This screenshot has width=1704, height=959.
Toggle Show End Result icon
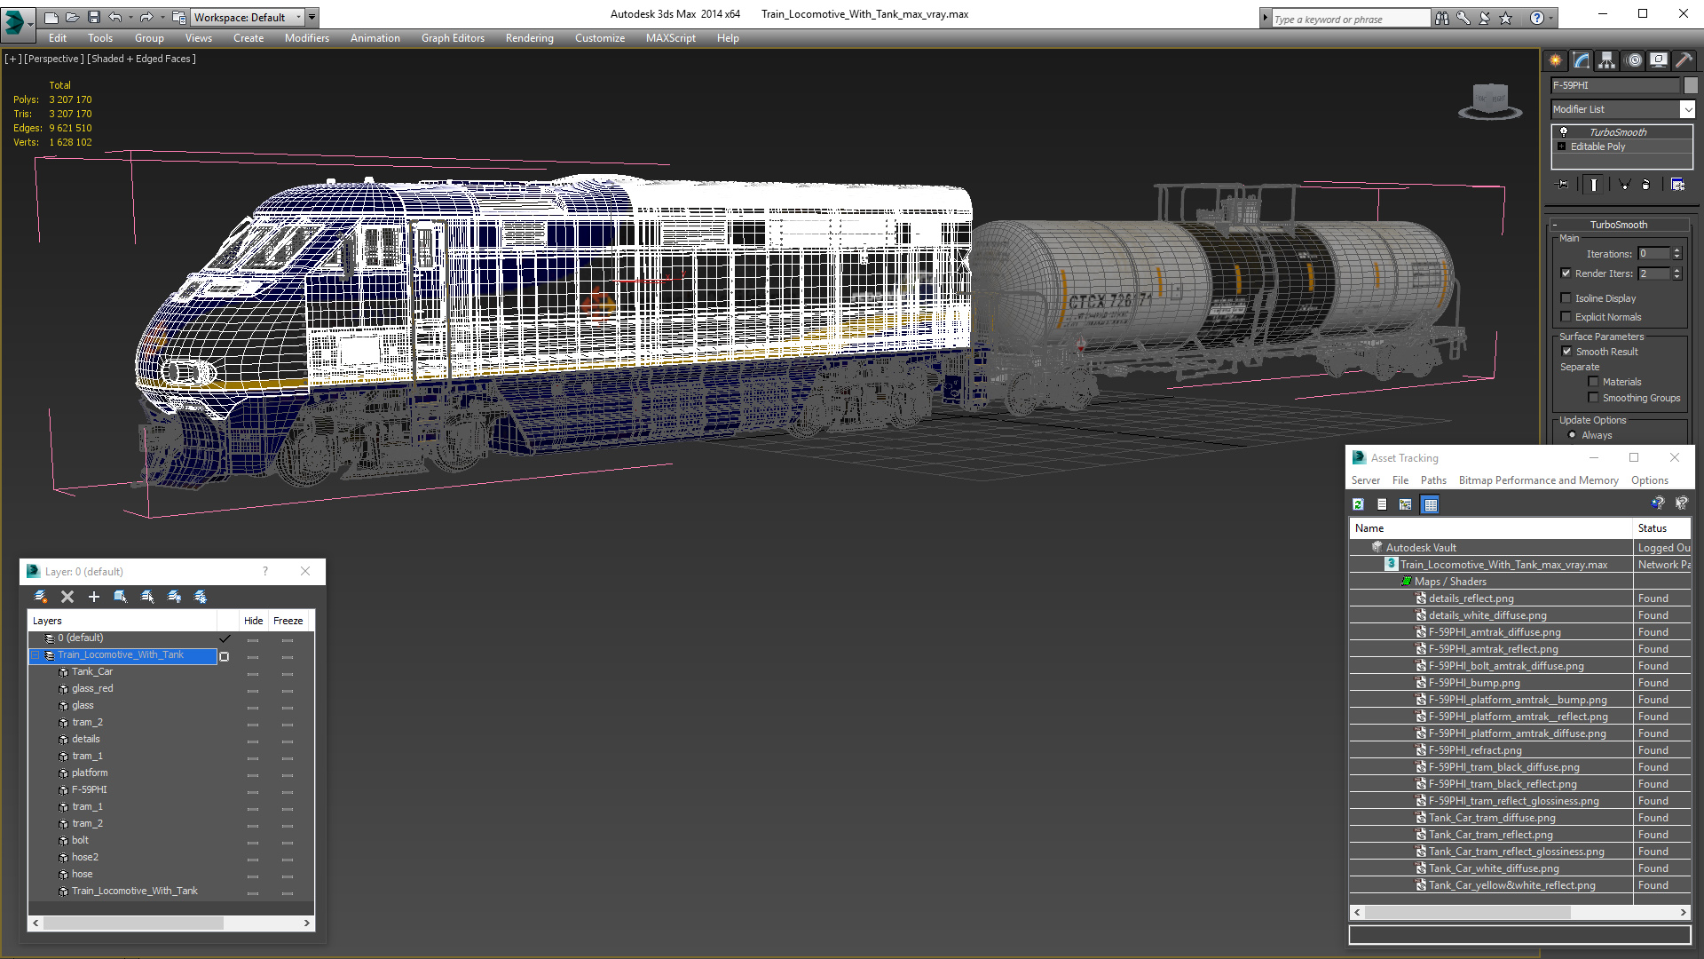click(1594, 185)
